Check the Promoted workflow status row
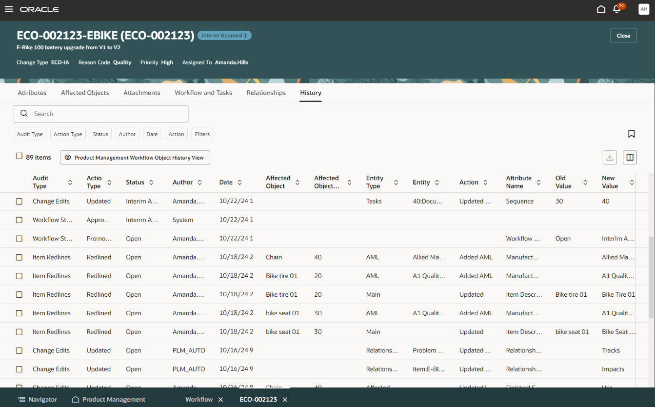Image resolution: width=655 pixels, height=407 pixels. pyautogui.click(x=19, y=239)
